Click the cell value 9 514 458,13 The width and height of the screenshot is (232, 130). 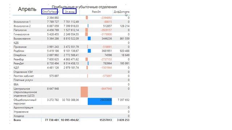[x=71, y=64]
